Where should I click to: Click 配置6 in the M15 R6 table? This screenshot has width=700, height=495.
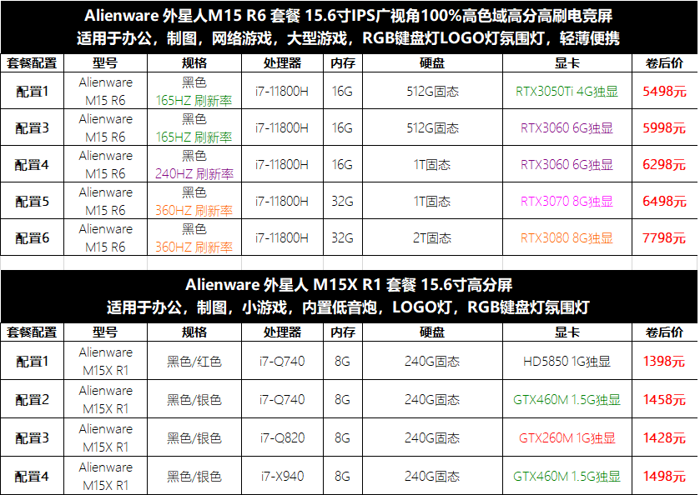click(32, 237)
